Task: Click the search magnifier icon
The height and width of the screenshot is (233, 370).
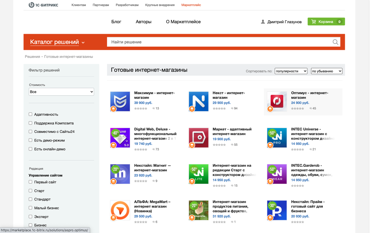Action: (335, 42)
